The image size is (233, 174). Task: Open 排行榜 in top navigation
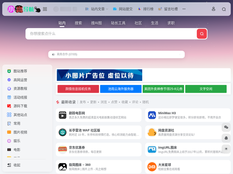(x=145, y=9)
